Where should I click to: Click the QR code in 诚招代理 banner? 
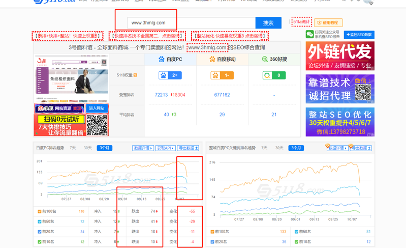(363, 92)
